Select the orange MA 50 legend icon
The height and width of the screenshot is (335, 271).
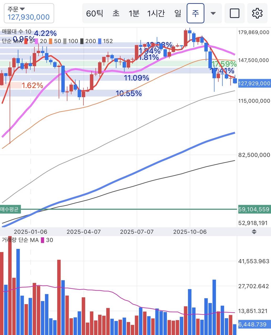[x=51, y=41]
